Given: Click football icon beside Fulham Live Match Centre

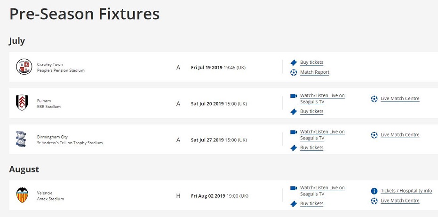Looking at the screenshot, I should [374, 99].
